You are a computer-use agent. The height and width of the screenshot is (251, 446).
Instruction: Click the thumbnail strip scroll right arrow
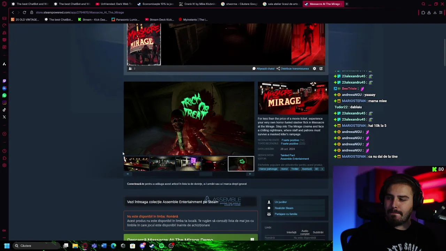(x=250, y=174)
